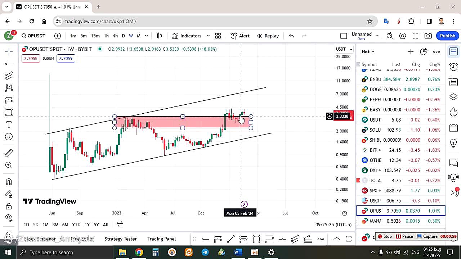Open the chart layout setup square
Viewport: 461px width, 259px height.
[344, 36]
